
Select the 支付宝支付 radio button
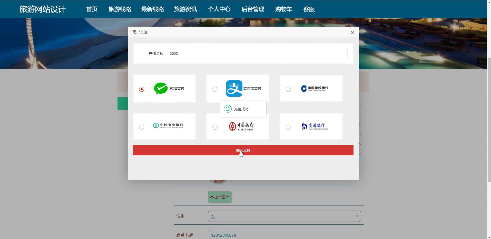215,89
